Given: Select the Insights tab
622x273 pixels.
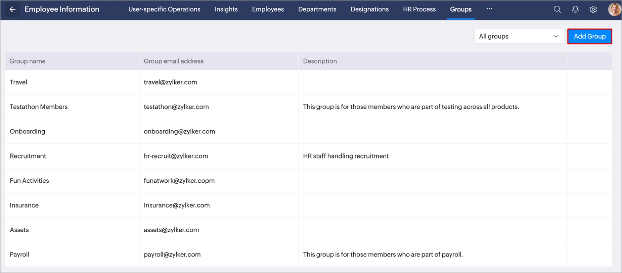Looking at the screenshot, I should [x=226, y=9].
